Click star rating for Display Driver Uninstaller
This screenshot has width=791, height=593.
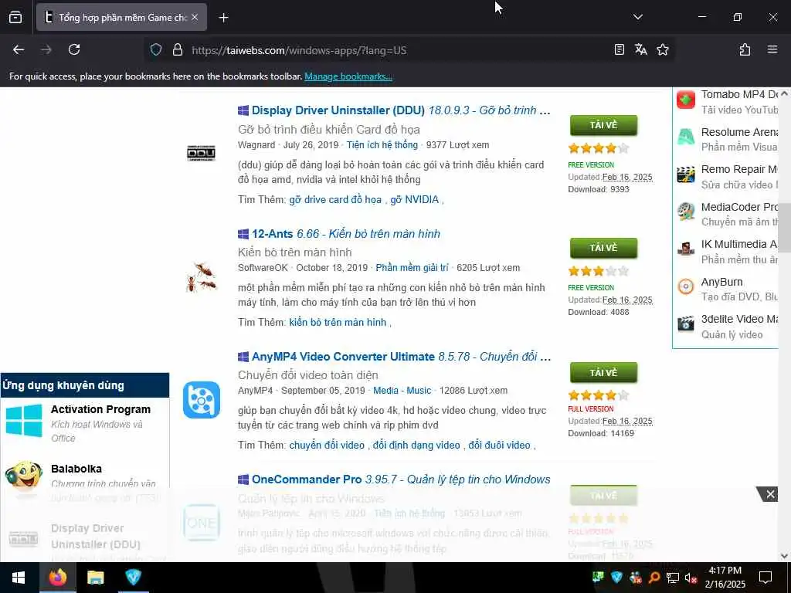[x=599, y=148]
